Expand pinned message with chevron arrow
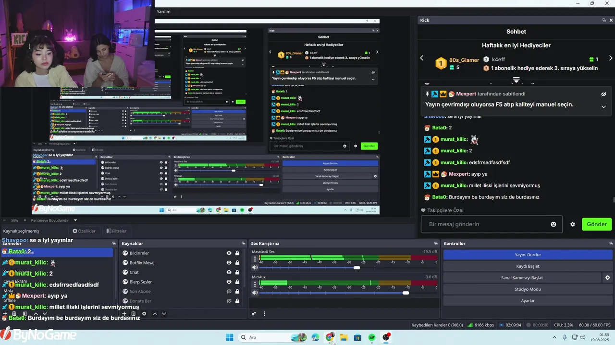615x345 pixels. pyautogui.click(x=603, y=107)
